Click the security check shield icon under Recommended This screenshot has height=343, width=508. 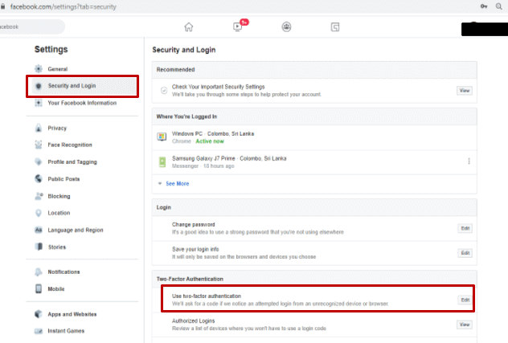(x=164, y=91)
